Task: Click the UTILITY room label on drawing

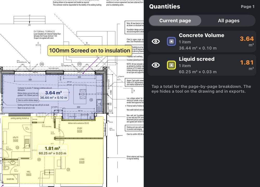Action: [16, 138]
